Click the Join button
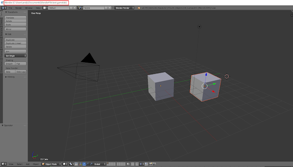 15,52
